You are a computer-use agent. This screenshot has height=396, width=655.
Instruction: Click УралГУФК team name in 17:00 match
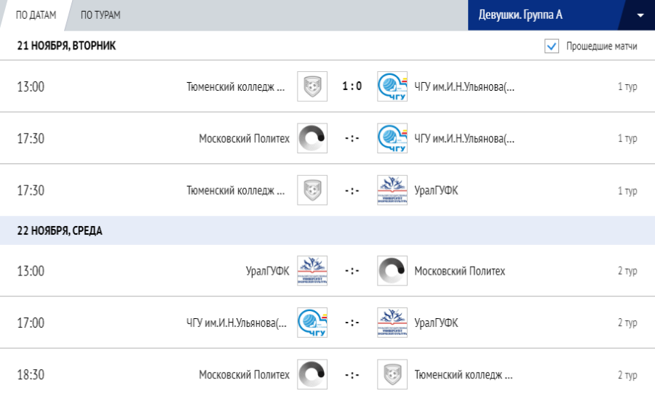(x=436, y=323)
